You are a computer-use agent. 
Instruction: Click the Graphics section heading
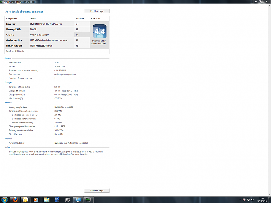[x=8, y=103]
